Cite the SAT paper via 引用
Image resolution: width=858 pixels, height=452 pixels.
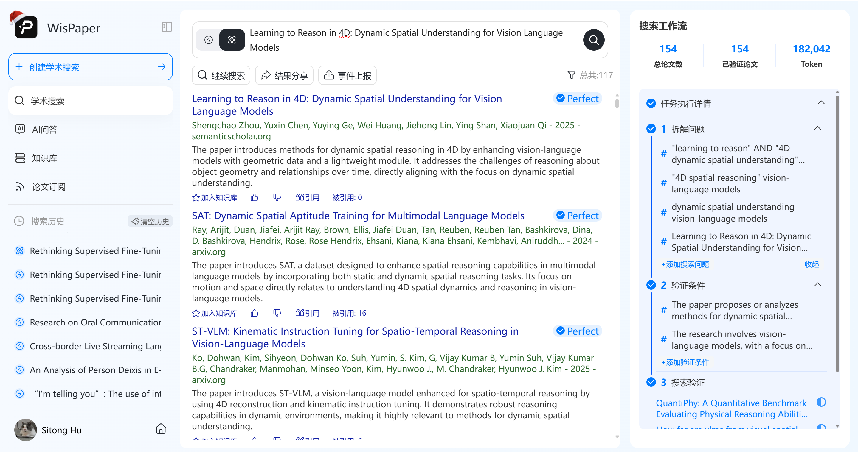(x=307, y=313)
